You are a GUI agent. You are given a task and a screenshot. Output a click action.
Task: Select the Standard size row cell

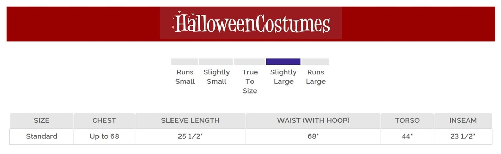coord(41,136)
